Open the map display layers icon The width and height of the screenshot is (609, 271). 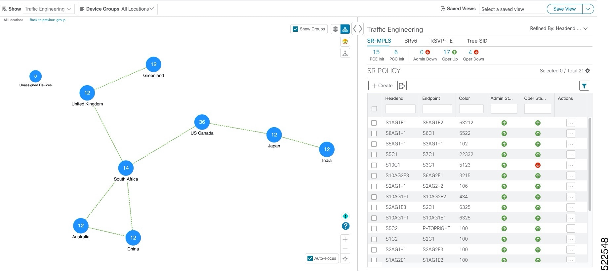click(345, 42)
